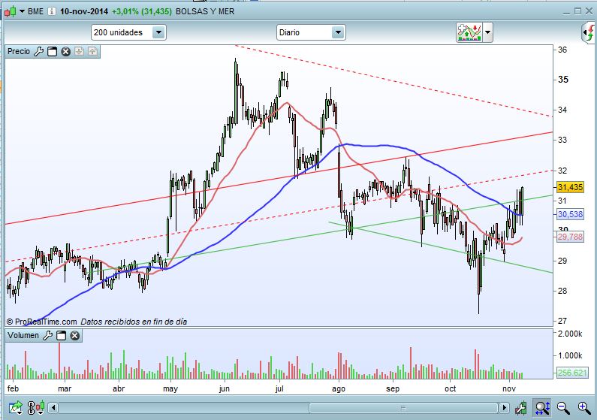Expand the arrow next to indicators icon
597x420 pixels.
[487, 32]
